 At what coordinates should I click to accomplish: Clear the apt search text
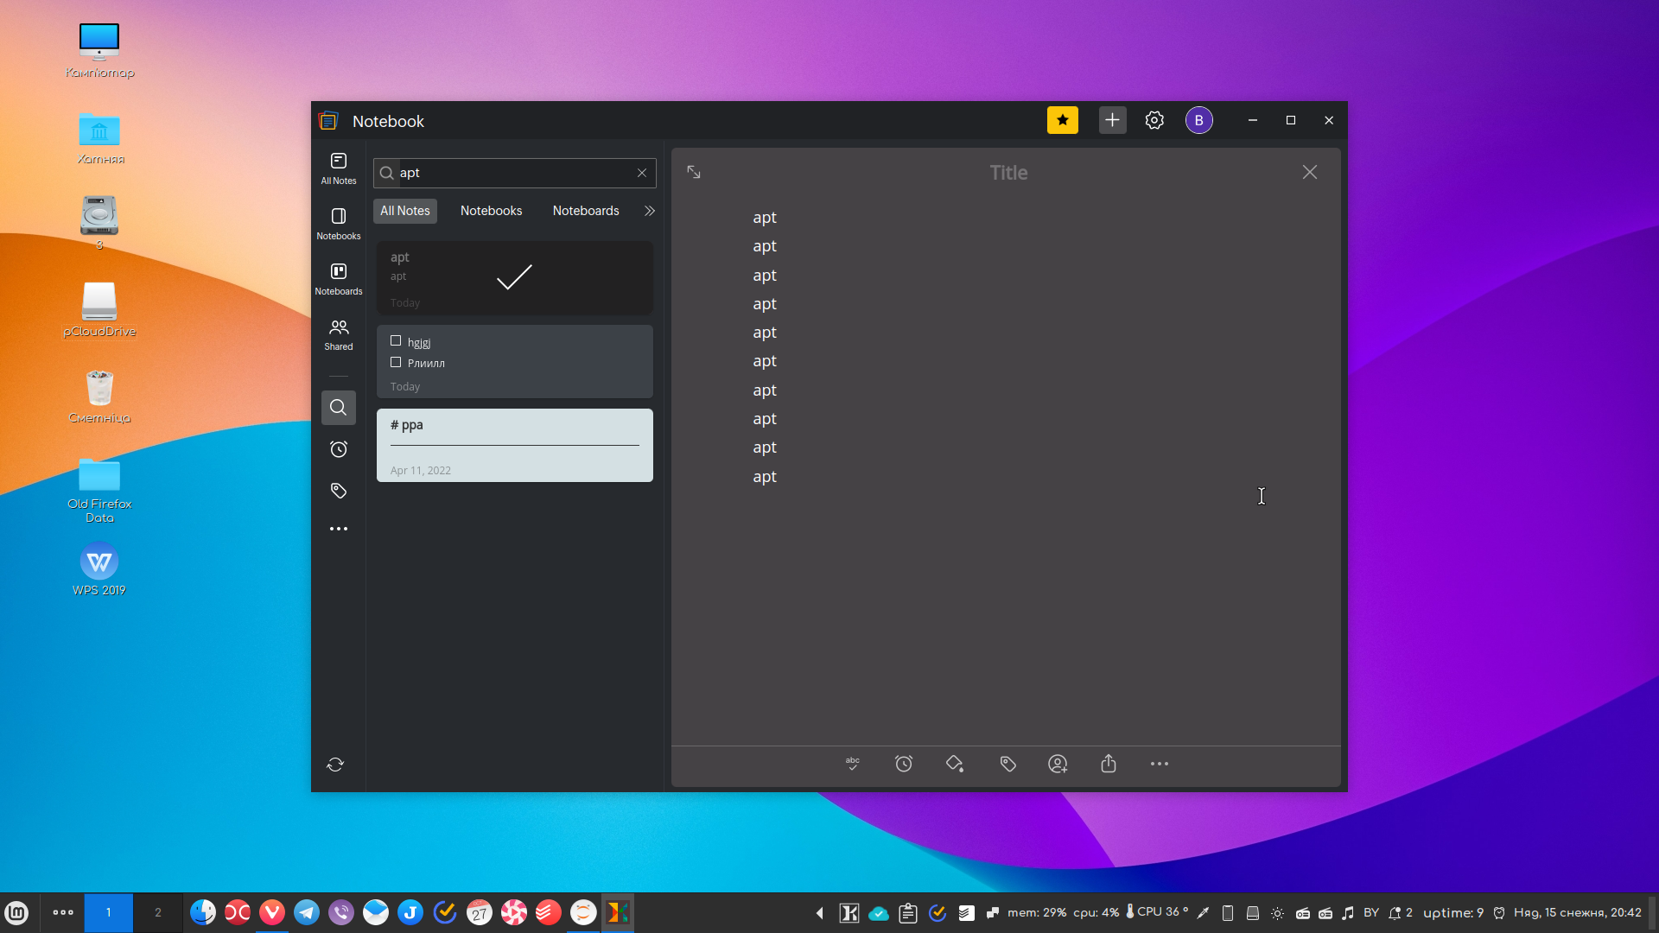click(x=642, y=173)
